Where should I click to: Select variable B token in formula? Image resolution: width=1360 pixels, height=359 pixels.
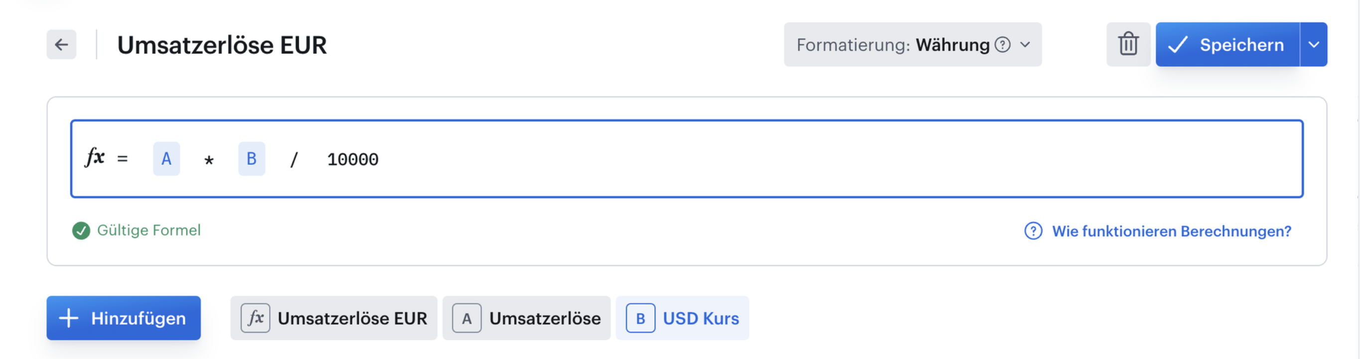[x=251, y=159]
